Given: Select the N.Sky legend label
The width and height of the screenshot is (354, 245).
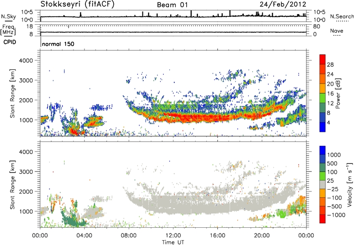Looking at the screenshot, I should (8, 16).
